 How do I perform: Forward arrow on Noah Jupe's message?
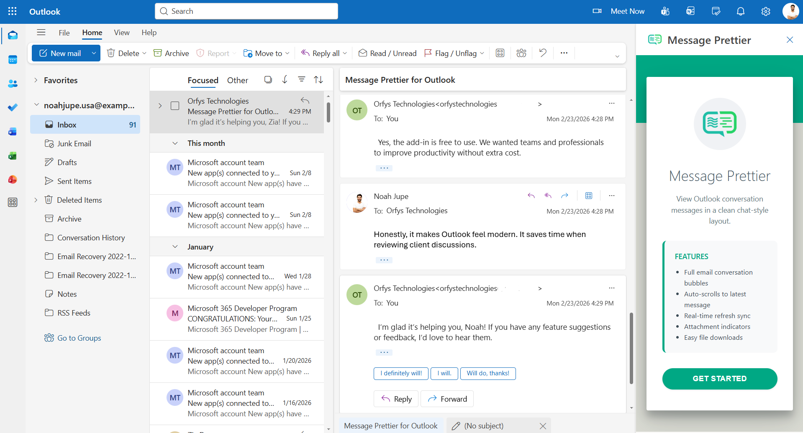565,196
